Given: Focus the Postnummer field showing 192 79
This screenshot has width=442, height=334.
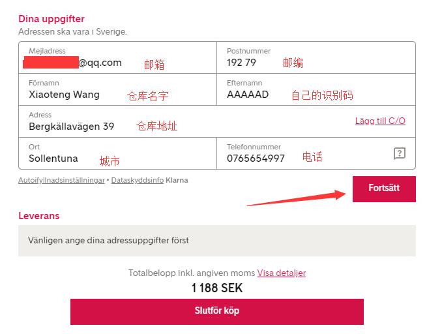Looking at the screenshot, I should pos(316,57).
